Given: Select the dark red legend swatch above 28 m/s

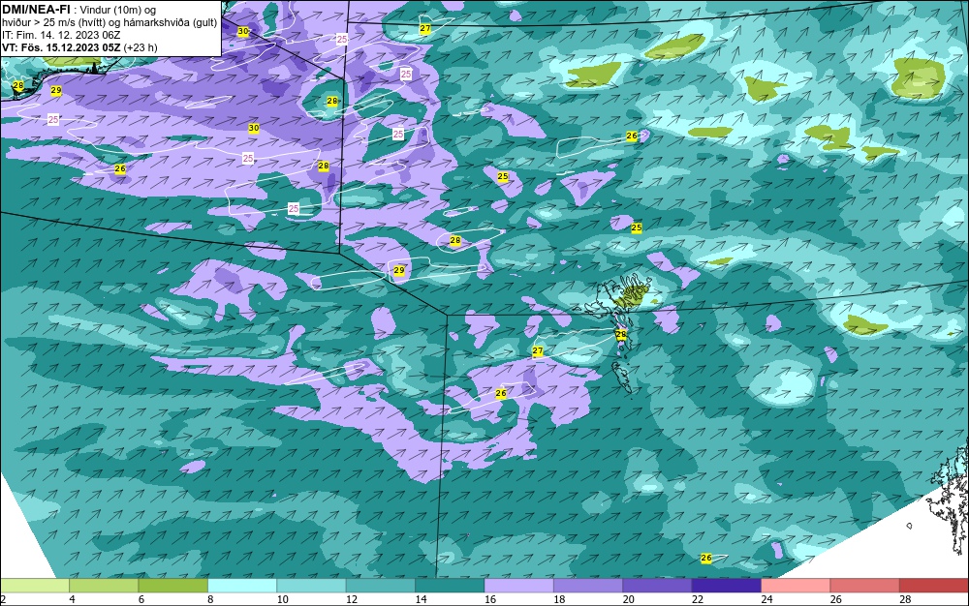Looking at the screenshot, I should point(934,586).
